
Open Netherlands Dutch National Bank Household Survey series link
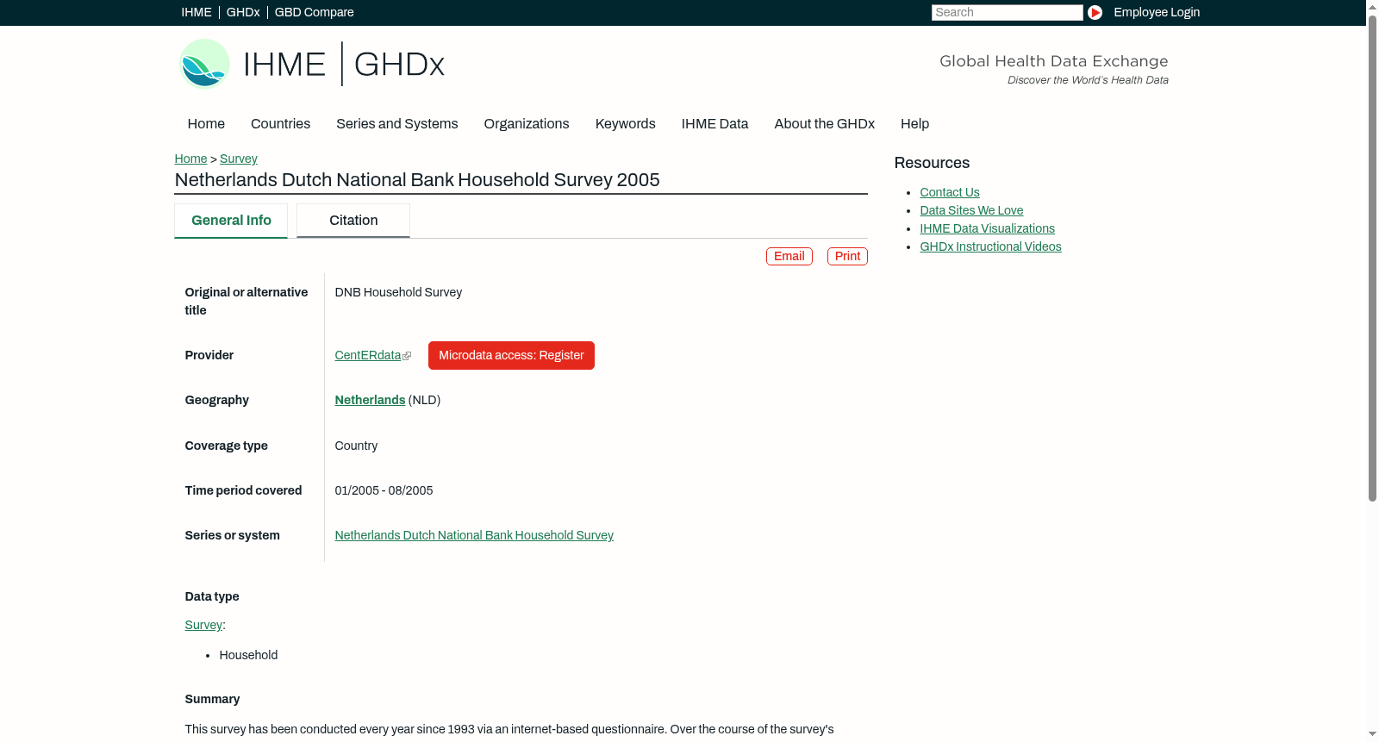click(474, 535)
